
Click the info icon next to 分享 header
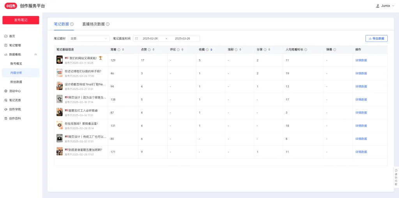tap(265, 49)
